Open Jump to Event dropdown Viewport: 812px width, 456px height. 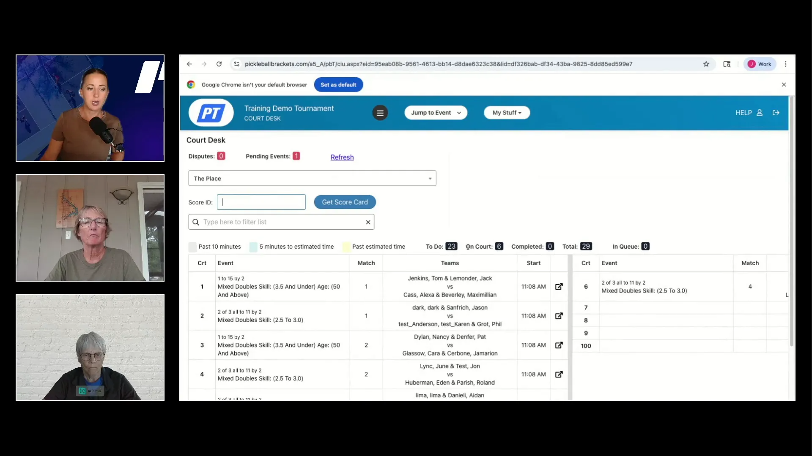click(436, 113)
